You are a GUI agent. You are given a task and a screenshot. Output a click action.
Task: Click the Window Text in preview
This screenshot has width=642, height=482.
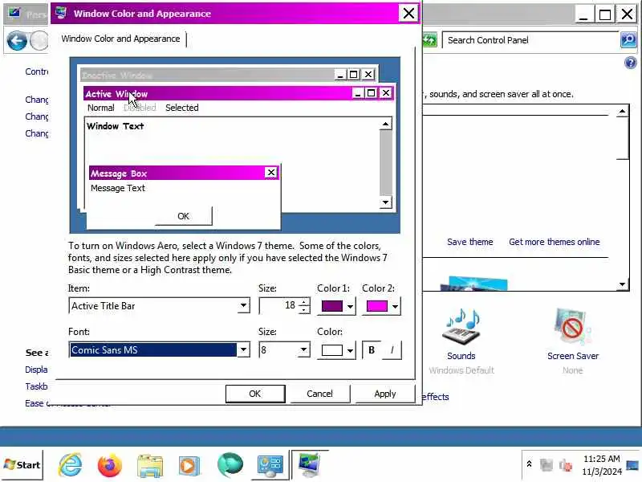(x=115, y=126)
